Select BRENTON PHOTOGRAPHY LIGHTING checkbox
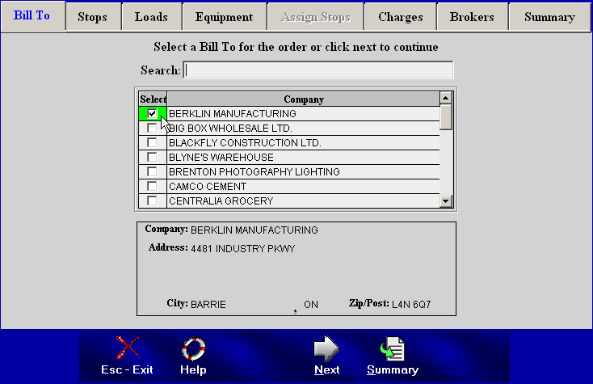 (152, 171)
